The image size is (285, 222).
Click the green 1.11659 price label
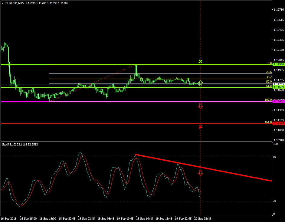coord(278,87)
